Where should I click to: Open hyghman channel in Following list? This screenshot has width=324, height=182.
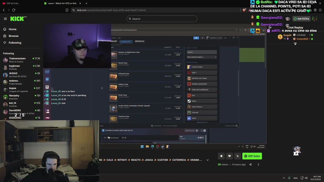22,67
